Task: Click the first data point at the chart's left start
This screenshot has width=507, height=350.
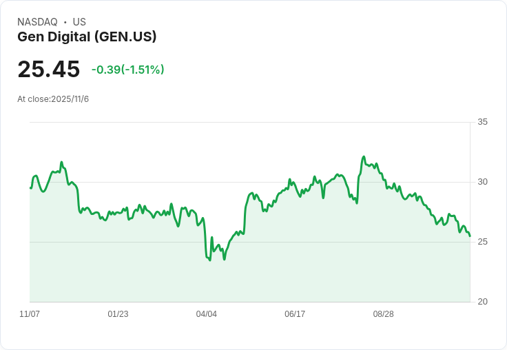Action: pyautogui.click(x=30, y=187)
